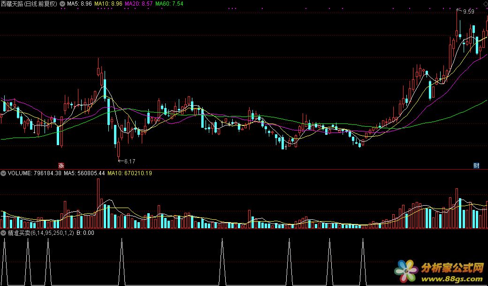
Task: Click the green MA60: 7.54 label
Action: pos(169,4)
